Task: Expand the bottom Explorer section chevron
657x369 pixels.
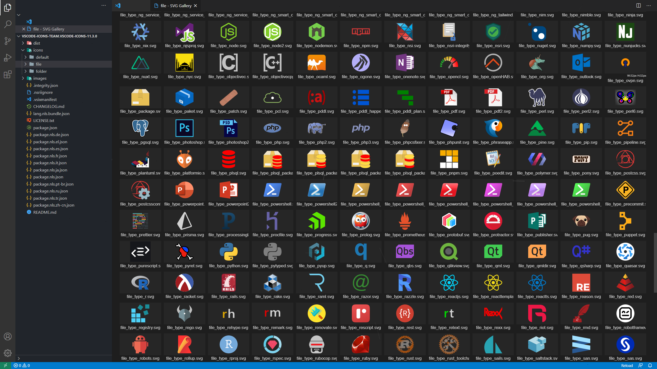Action: pyautogui.click(x=18, y=358)
